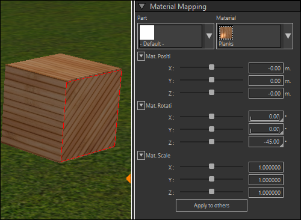Focus the position X value field
The image size is (301, 220).
266,68
